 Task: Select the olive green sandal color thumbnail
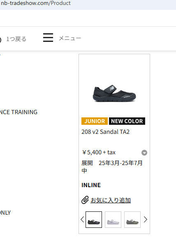coord(132,220)
